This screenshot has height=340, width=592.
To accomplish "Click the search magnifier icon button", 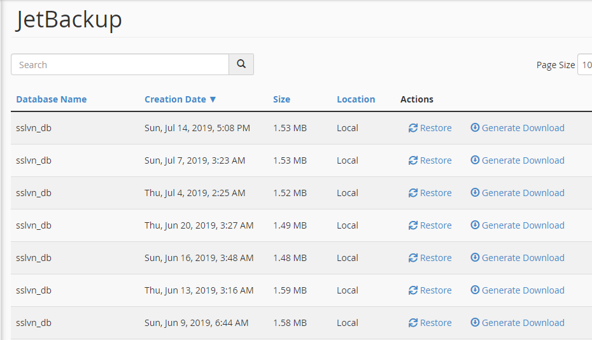I will [x=241, y=64].
